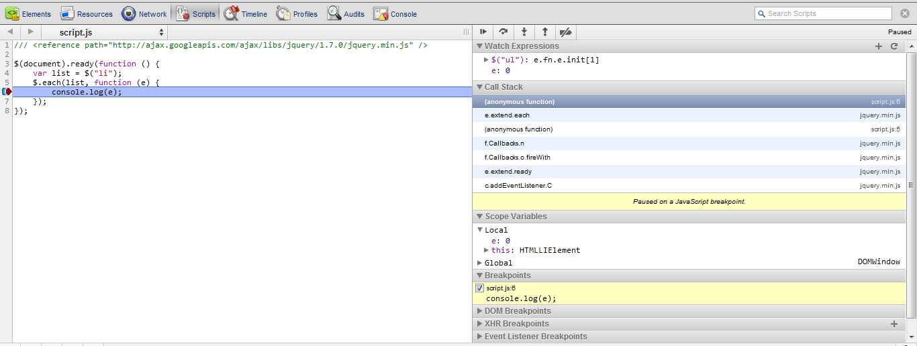Select top anonymous function frame script.js:6

689,101
